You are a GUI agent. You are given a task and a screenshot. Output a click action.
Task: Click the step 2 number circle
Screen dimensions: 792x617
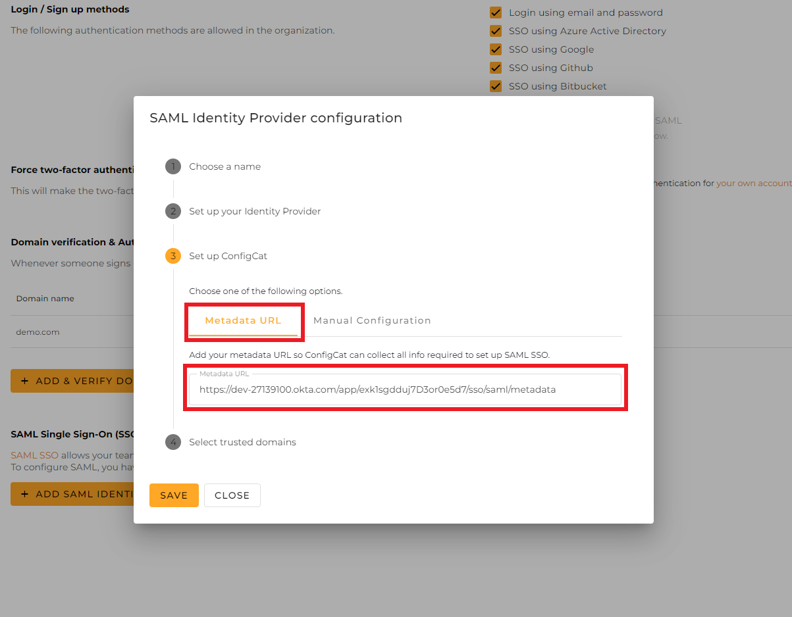pos(173,211)
